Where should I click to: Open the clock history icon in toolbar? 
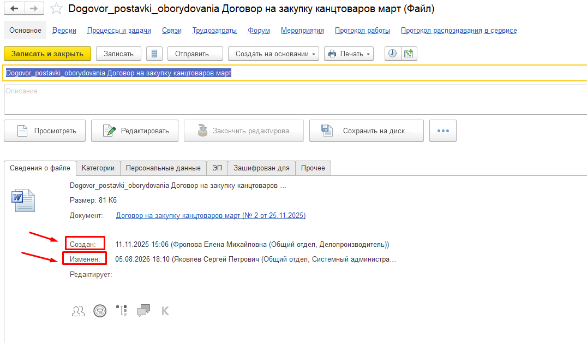click(x=392, y=54)
